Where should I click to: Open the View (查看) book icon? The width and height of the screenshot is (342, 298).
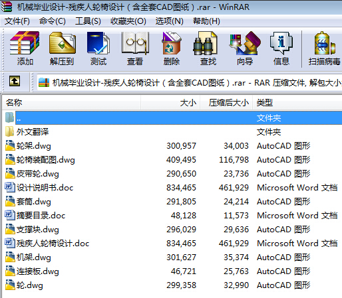[x=135, y=43]
